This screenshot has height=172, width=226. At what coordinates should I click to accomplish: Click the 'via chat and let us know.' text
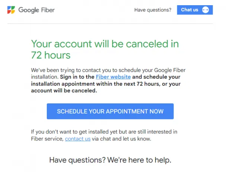122,139
